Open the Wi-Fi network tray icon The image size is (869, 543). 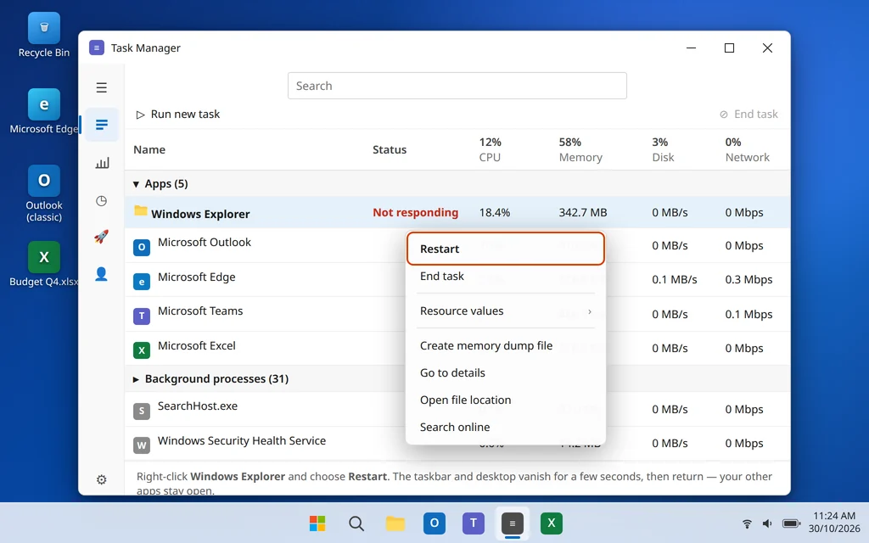(747, 523)
